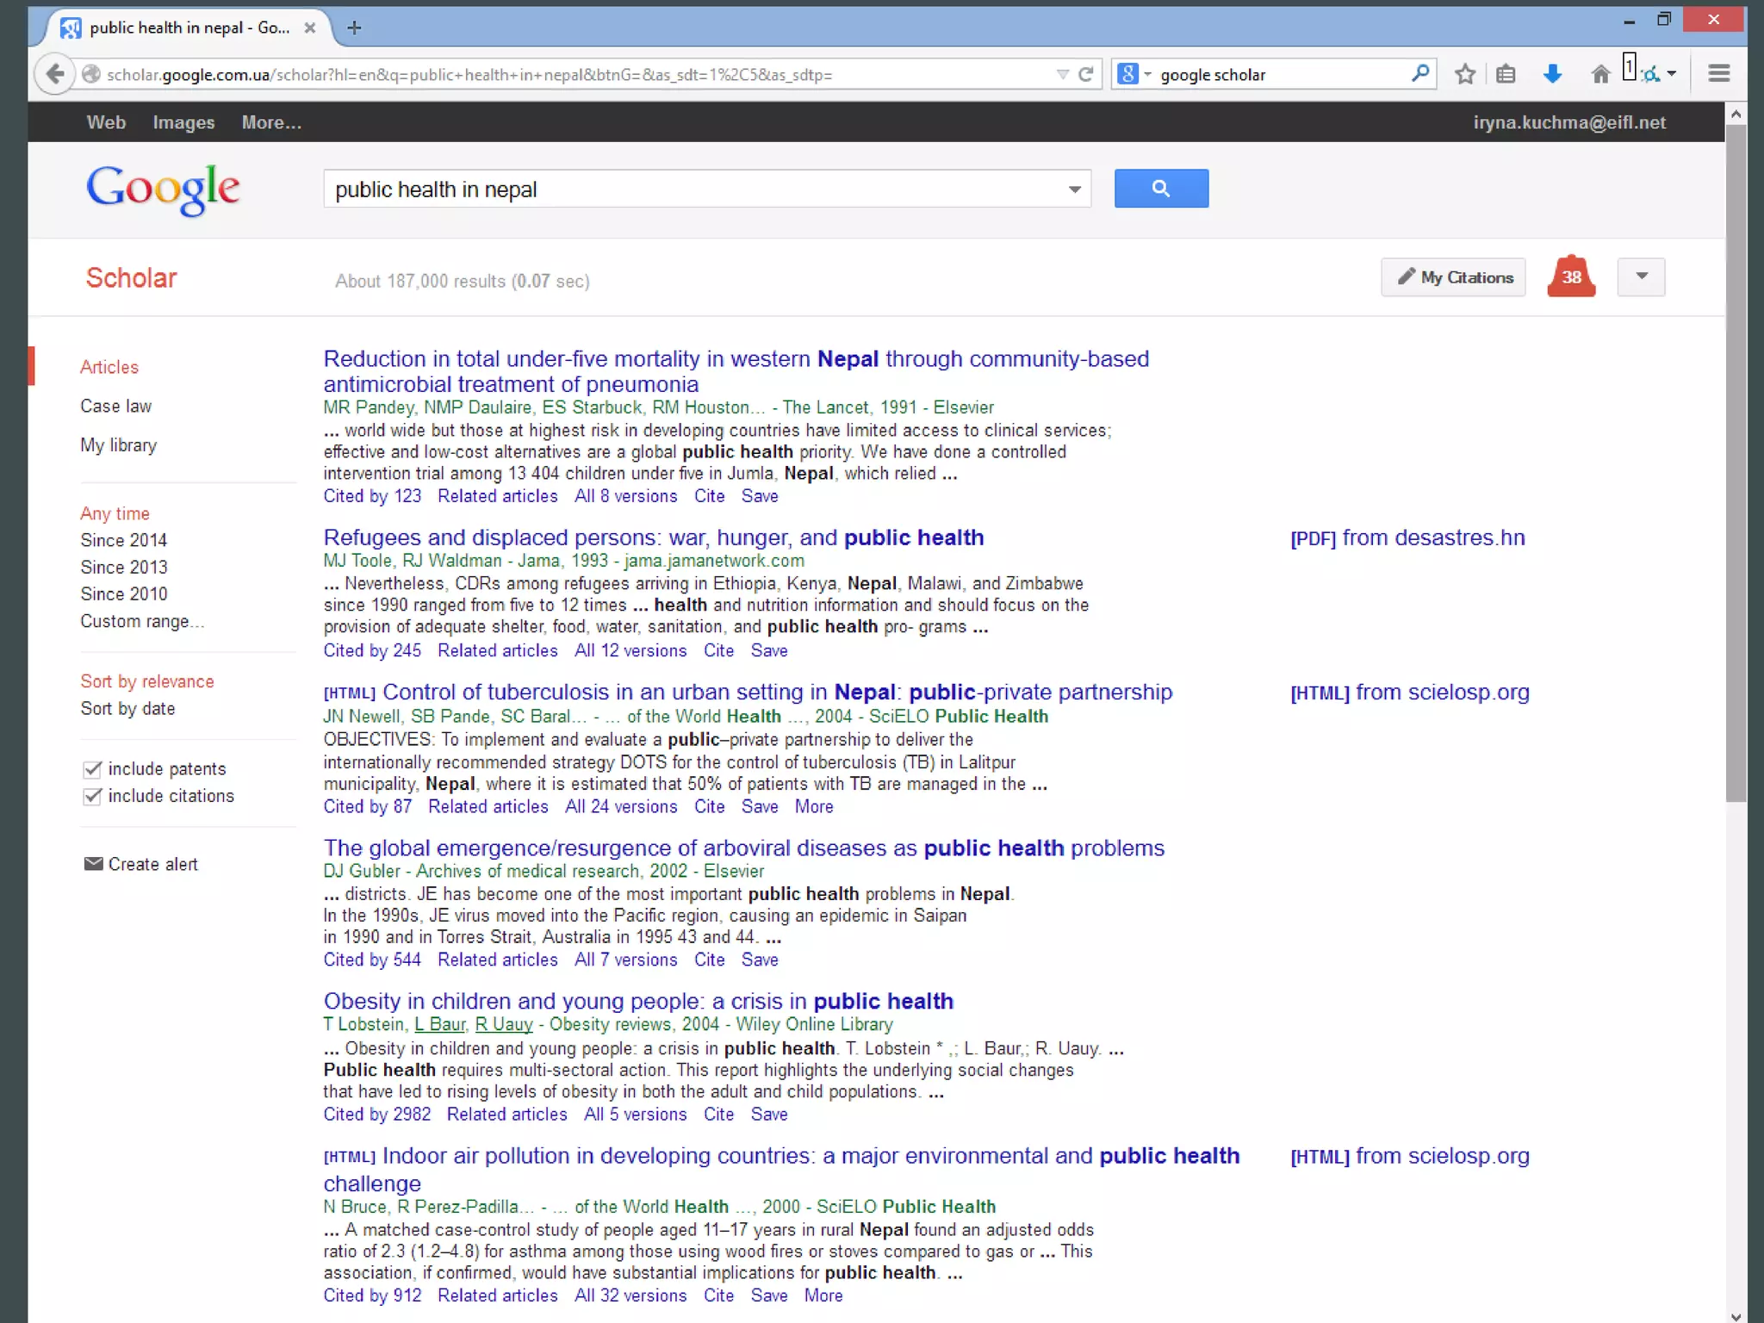Expand the search box dropdown arrow
The width and height of the screenshot is (1764, 1323).
click(1074, 189)
